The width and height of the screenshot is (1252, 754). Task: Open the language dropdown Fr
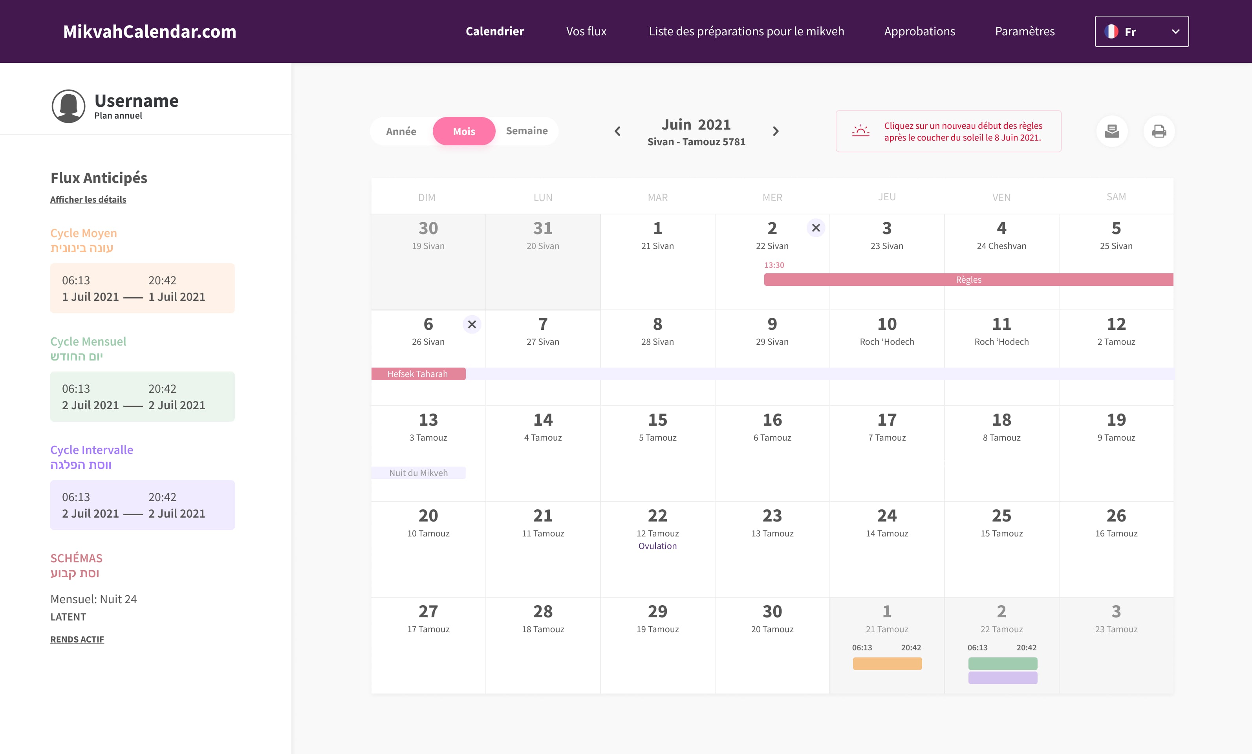pos(1141,31)
